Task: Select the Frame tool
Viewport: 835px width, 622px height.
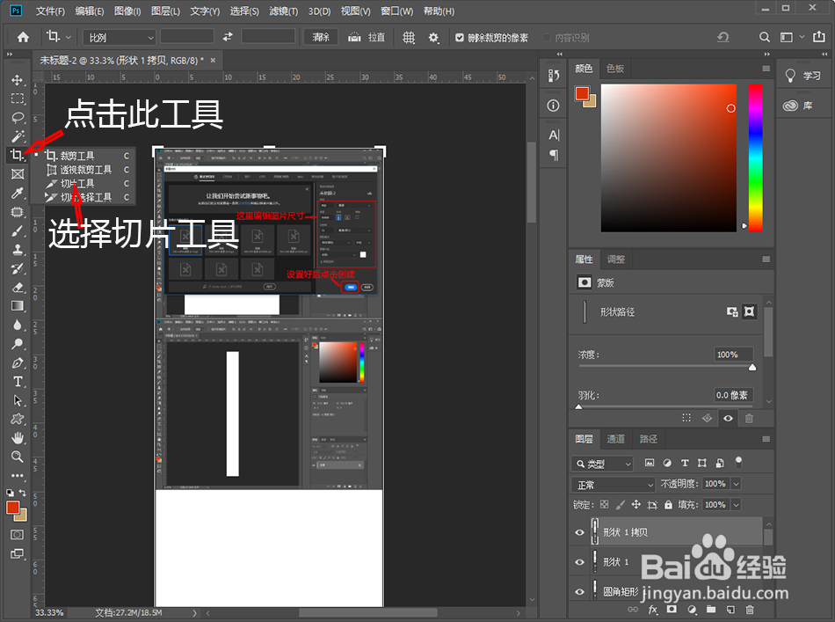Action: (x=17, y=173)
